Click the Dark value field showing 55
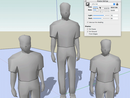Viewport: 130px width, 98px height. coord(114,18)
